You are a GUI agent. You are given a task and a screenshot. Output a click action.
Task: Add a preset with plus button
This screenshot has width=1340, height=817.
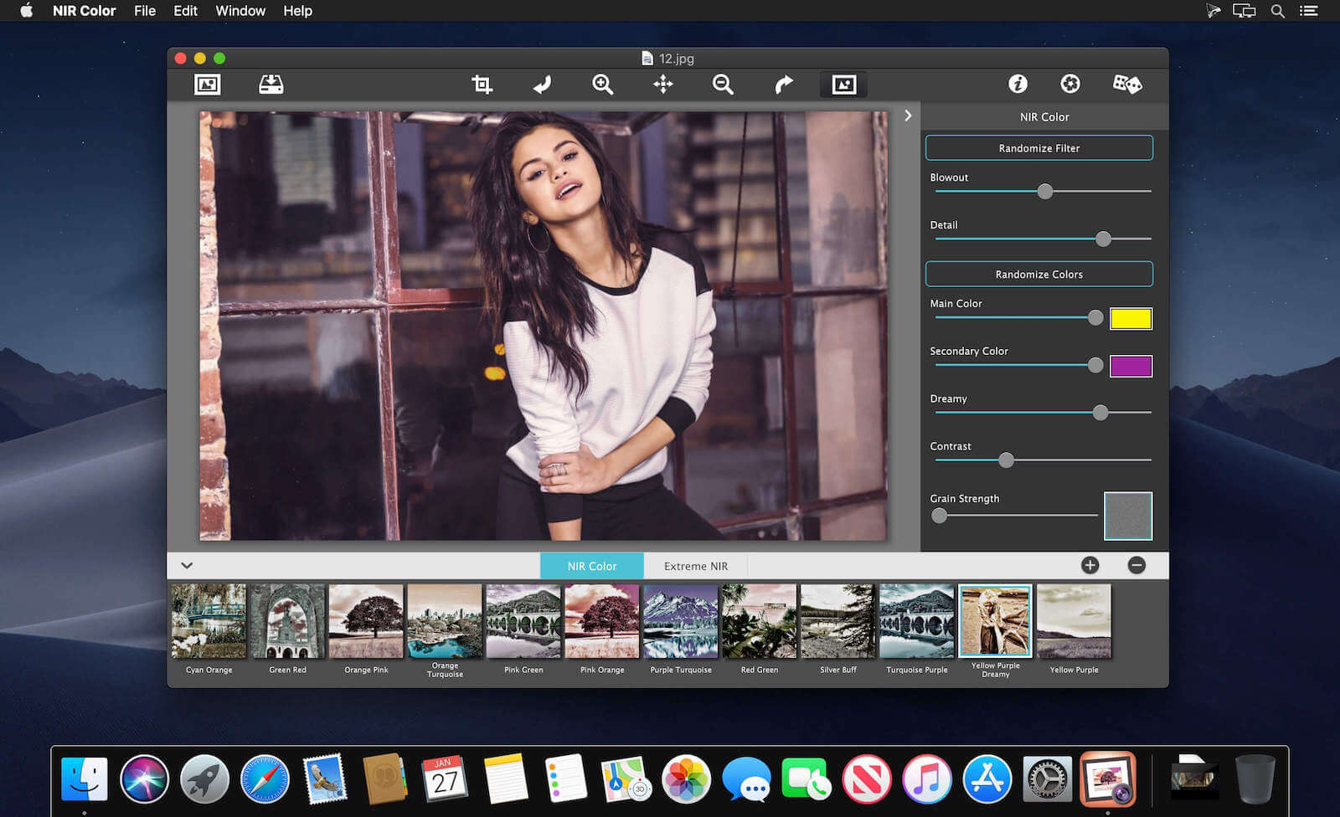pos(1090,566)
